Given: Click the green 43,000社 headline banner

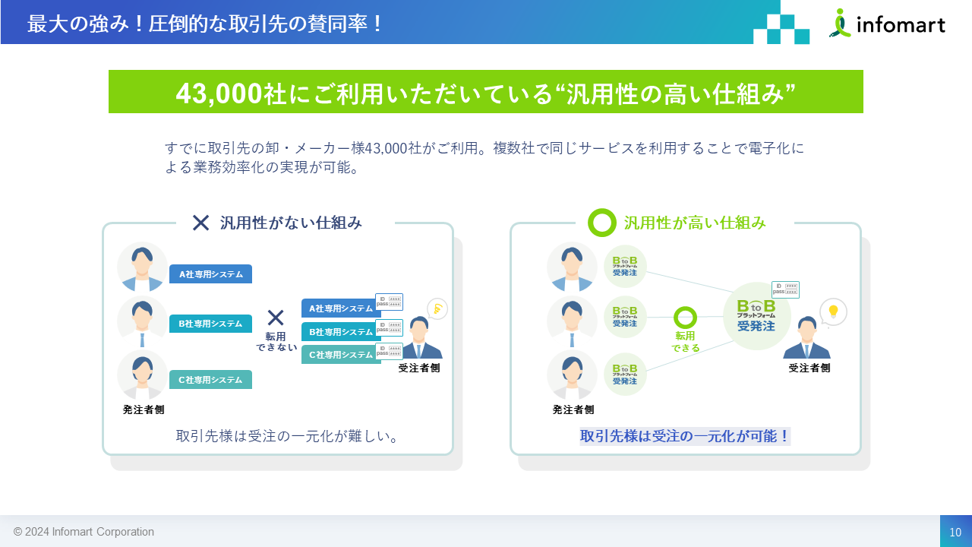Looking at the screenshot, I should pyautogui.click(x=485, y=92).
